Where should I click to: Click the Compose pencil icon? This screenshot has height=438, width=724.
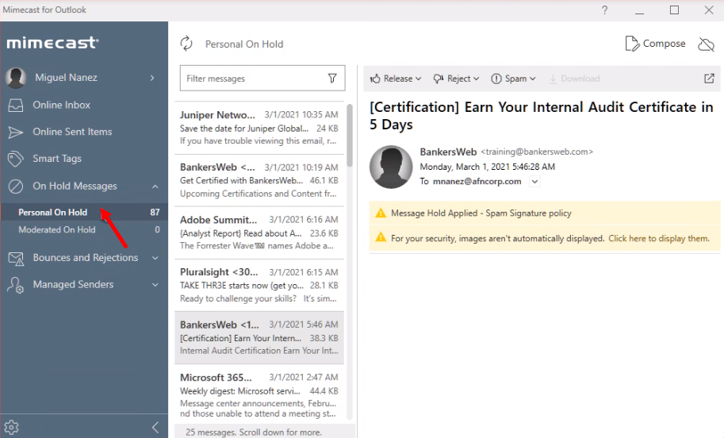coord(632,44)
